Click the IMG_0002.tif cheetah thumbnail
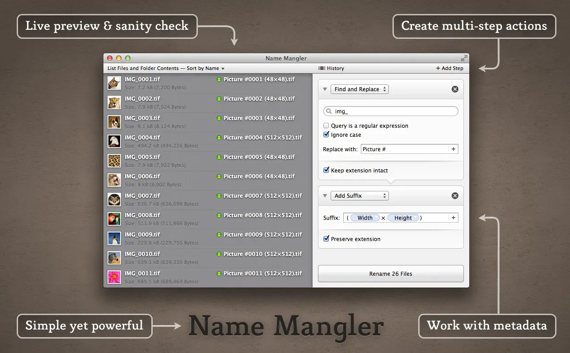 [114, 102]
